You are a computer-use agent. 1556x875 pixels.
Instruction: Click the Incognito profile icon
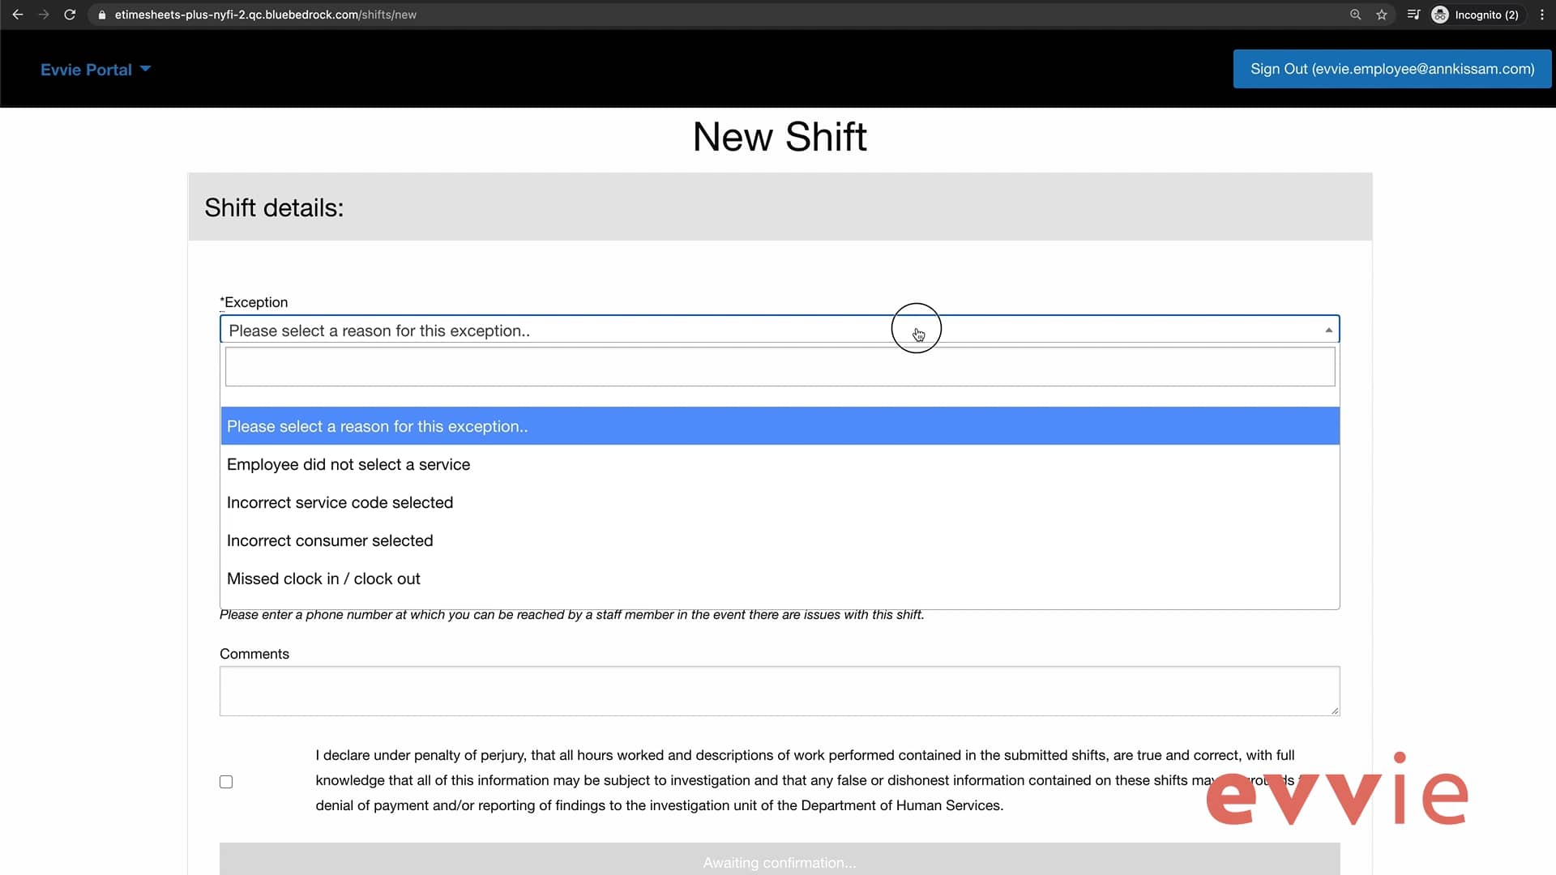click(1440, 15)
